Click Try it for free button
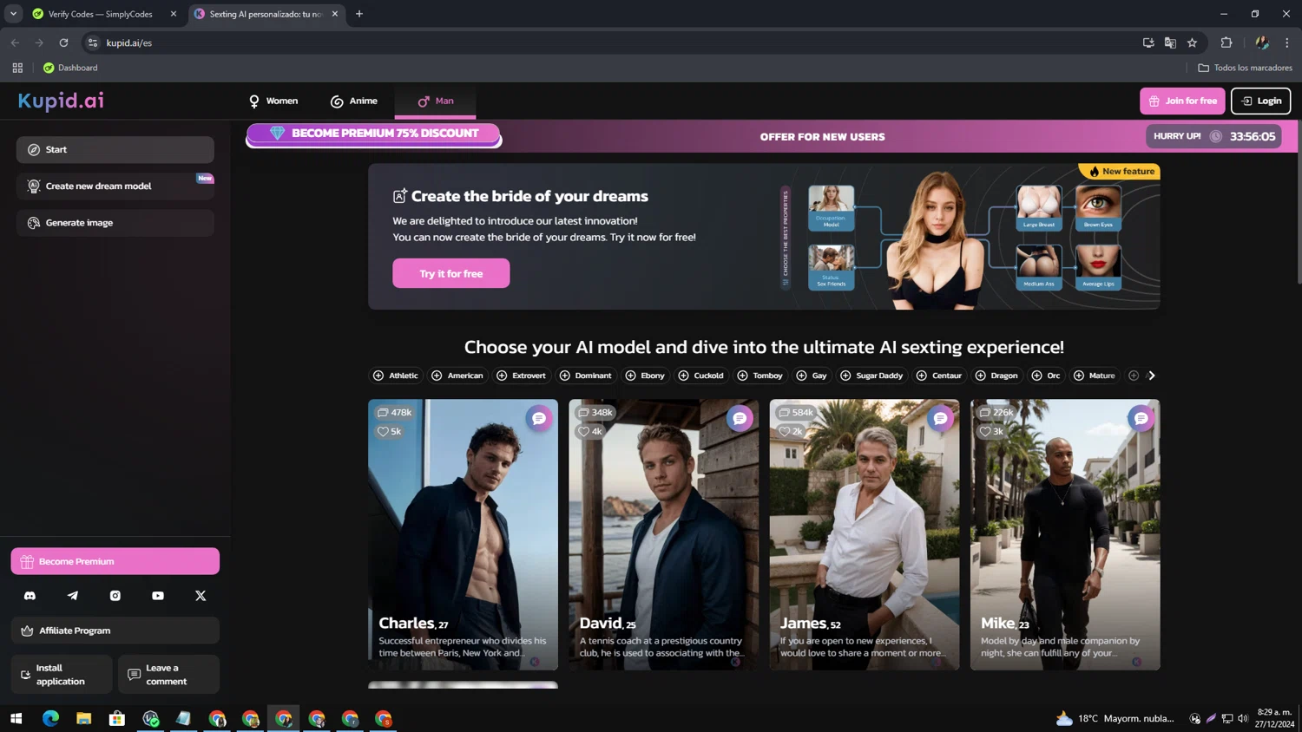This screenshot has height=732, width=1302. click(x=451, y=273)
